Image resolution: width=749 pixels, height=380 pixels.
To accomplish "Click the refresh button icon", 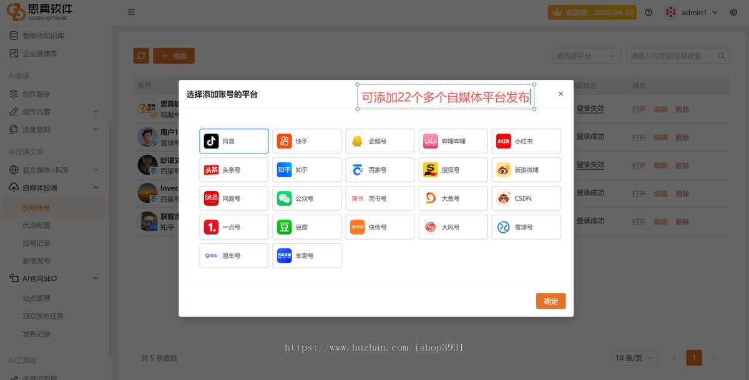I will 141,56.
